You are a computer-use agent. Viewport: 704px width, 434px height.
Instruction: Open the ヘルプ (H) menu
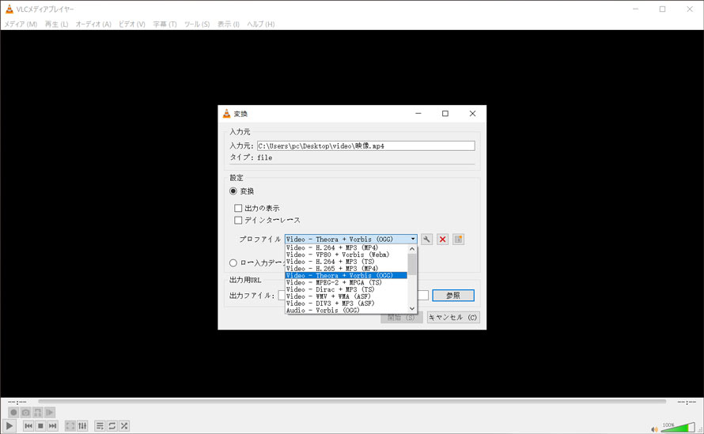261,24
